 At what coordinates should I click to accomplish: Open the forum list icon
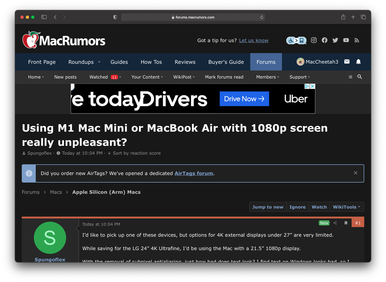coord(350,77)
